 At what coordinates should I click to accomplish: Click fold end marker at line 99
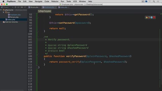[38, 31]
